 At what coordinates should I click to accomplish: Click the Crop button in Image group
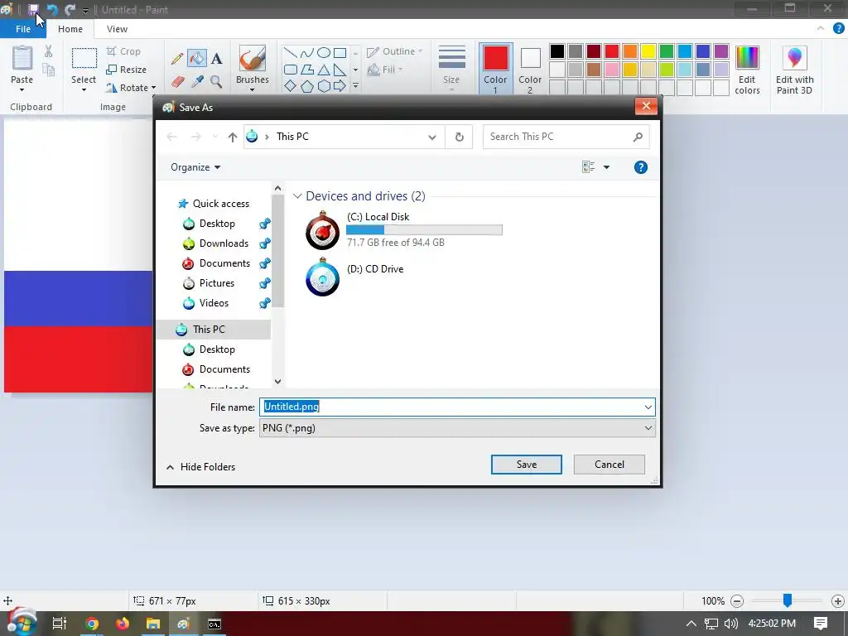(124, 51)
